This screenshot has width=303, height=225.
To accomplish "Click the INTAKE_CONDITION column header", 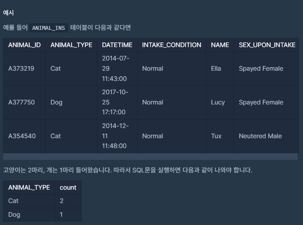I will (172, 45).
